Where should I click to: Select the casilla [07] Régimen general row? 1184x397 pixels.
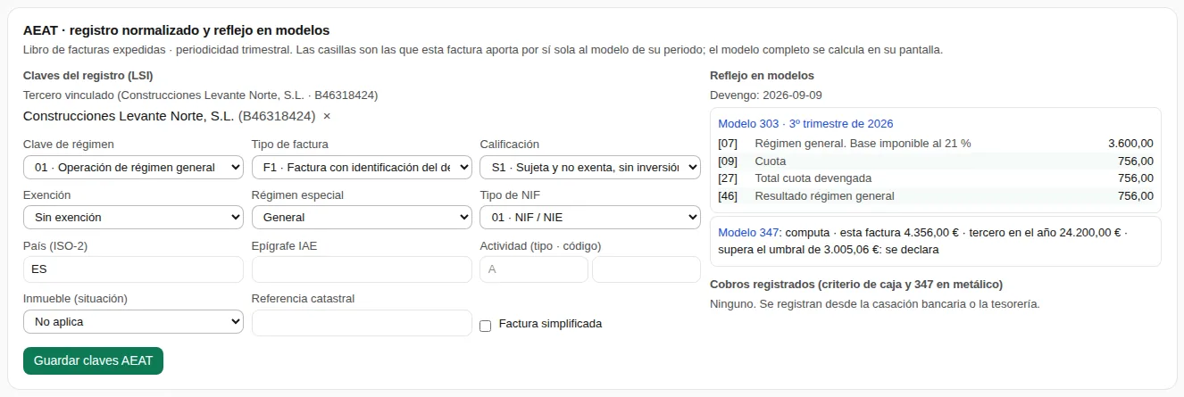tap(935, 144)
